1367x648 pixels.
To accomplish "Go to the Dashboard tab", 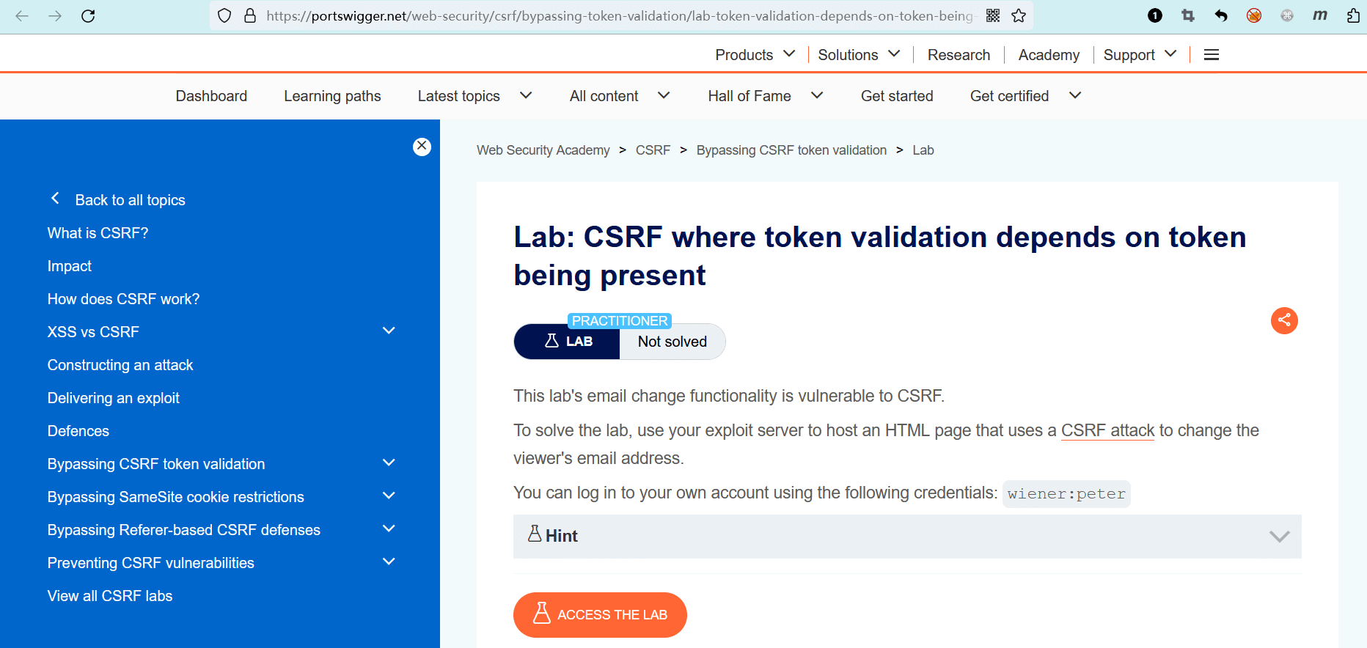I will coord(211,96).
